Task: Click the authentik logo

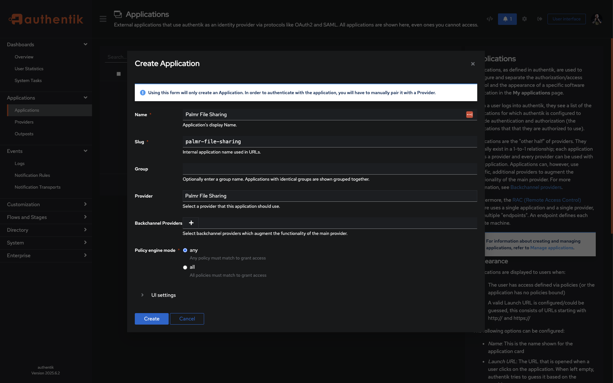Action: [46, 19]
